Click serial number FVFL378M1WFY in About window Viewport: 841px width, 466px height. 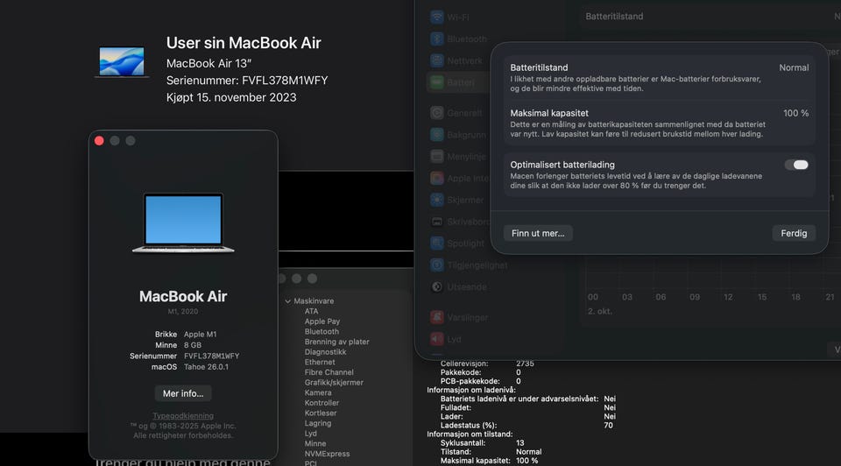coord(211,356)
